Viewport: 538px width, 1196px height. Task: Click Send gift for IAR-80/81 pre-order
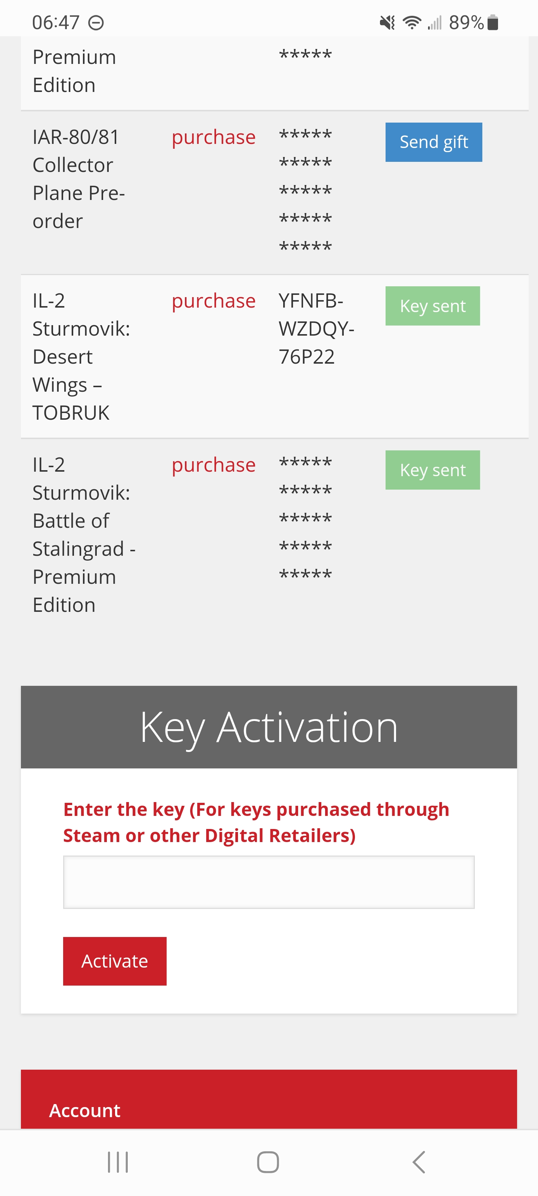click(433, 142)
